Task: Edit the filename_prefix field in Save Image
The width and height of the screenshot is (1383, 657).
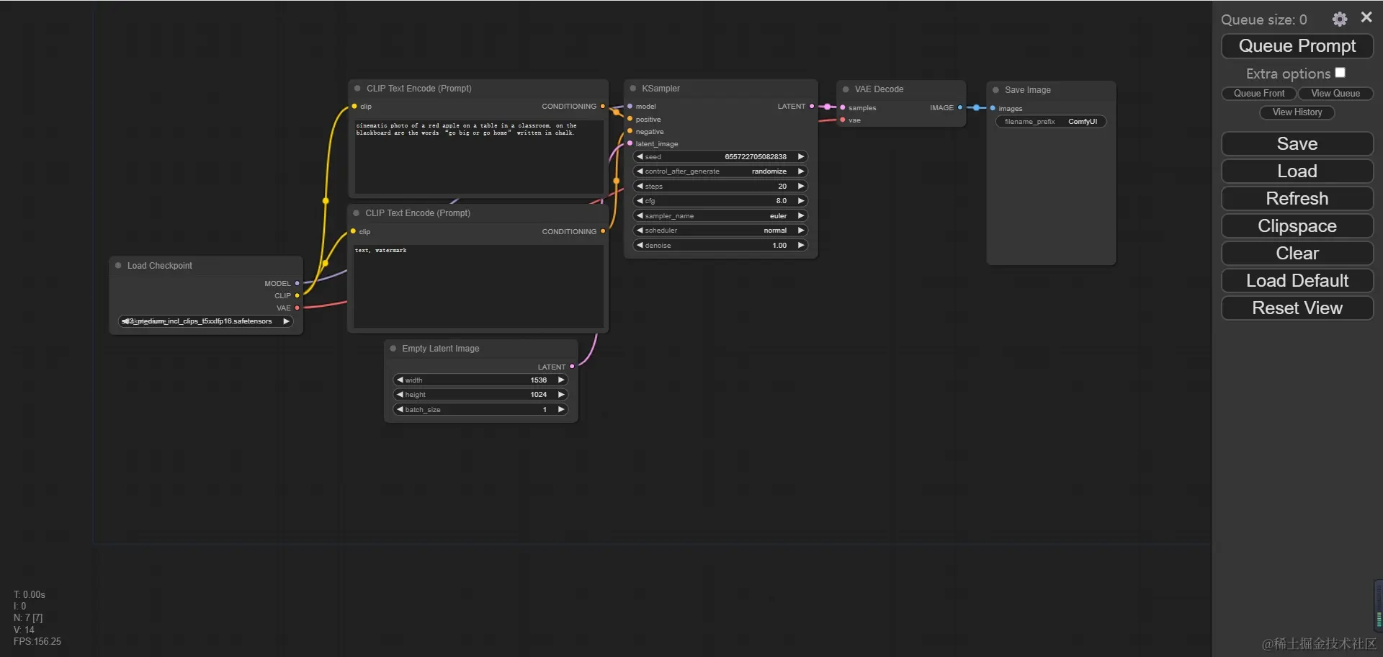Action: tap(1051, 122)
